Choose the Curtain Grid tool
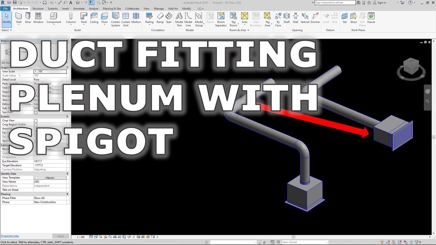This screenshot has width=436, height=245. [x=126, y=20]
